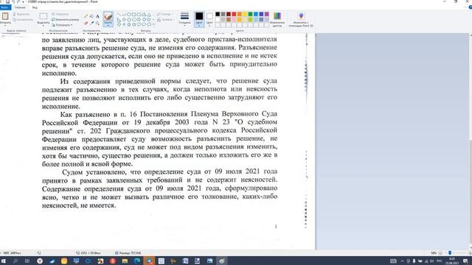Click the language indicator РУС in tray
This screenshot has width=472, height=265.
[x=440, y=261]
